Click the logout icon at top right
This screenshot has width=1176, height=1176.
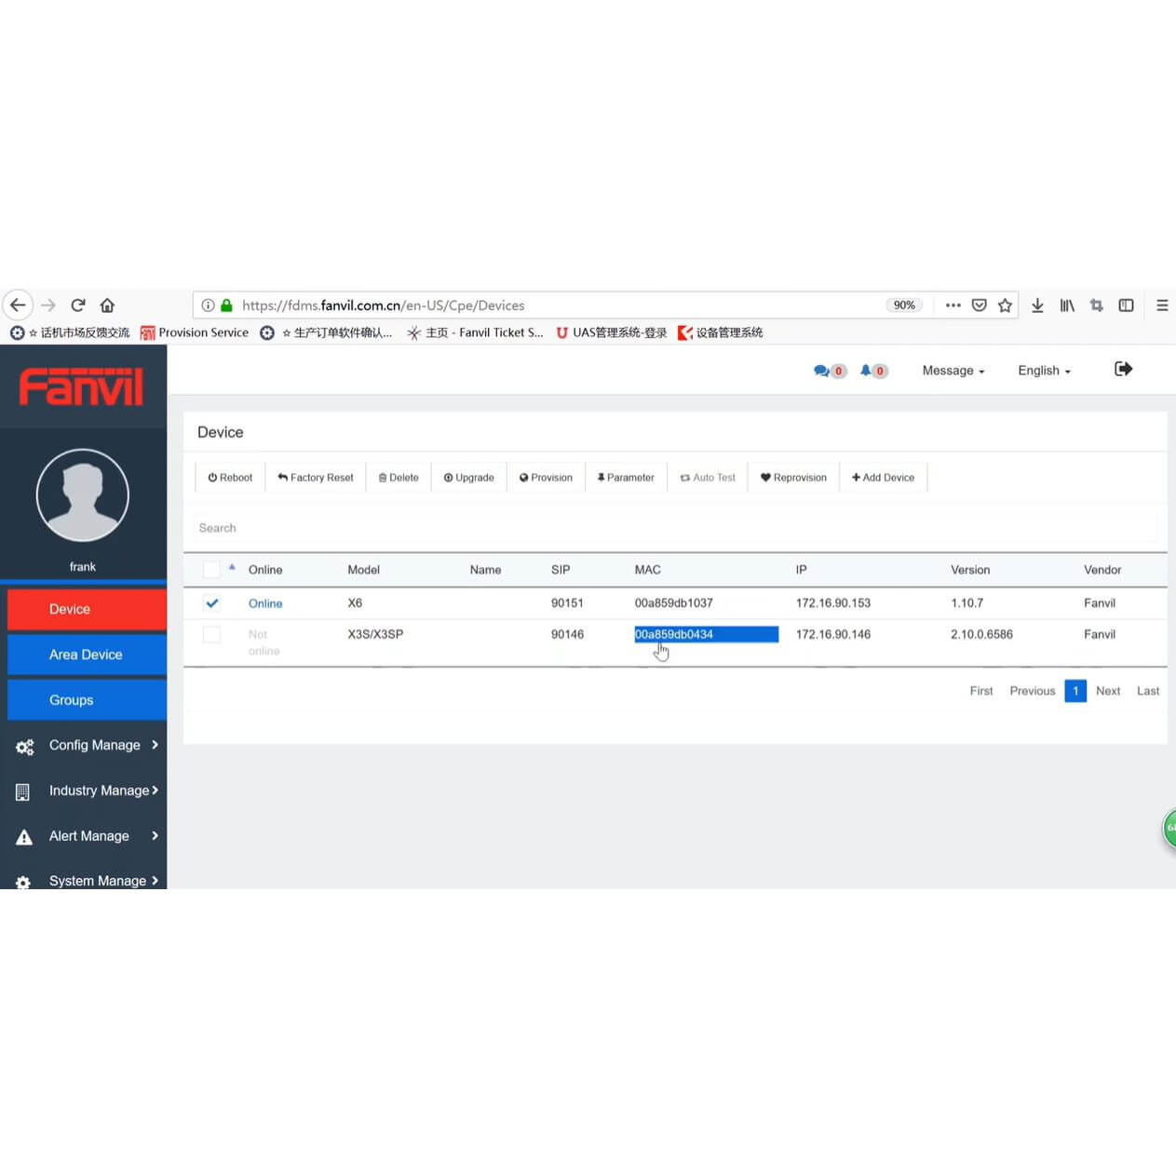(1124, 370)
